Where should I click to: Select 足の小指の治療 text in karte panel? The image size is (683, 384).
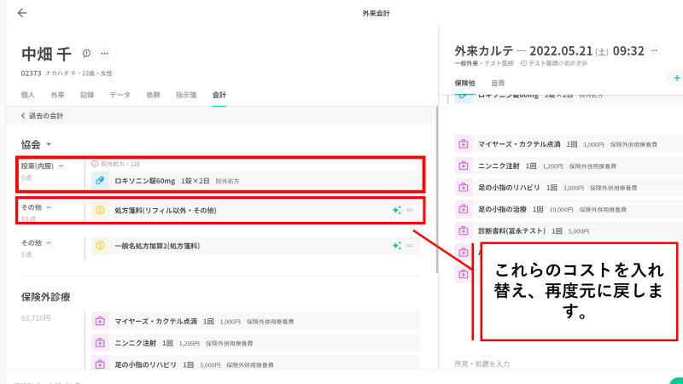point(502,209)
